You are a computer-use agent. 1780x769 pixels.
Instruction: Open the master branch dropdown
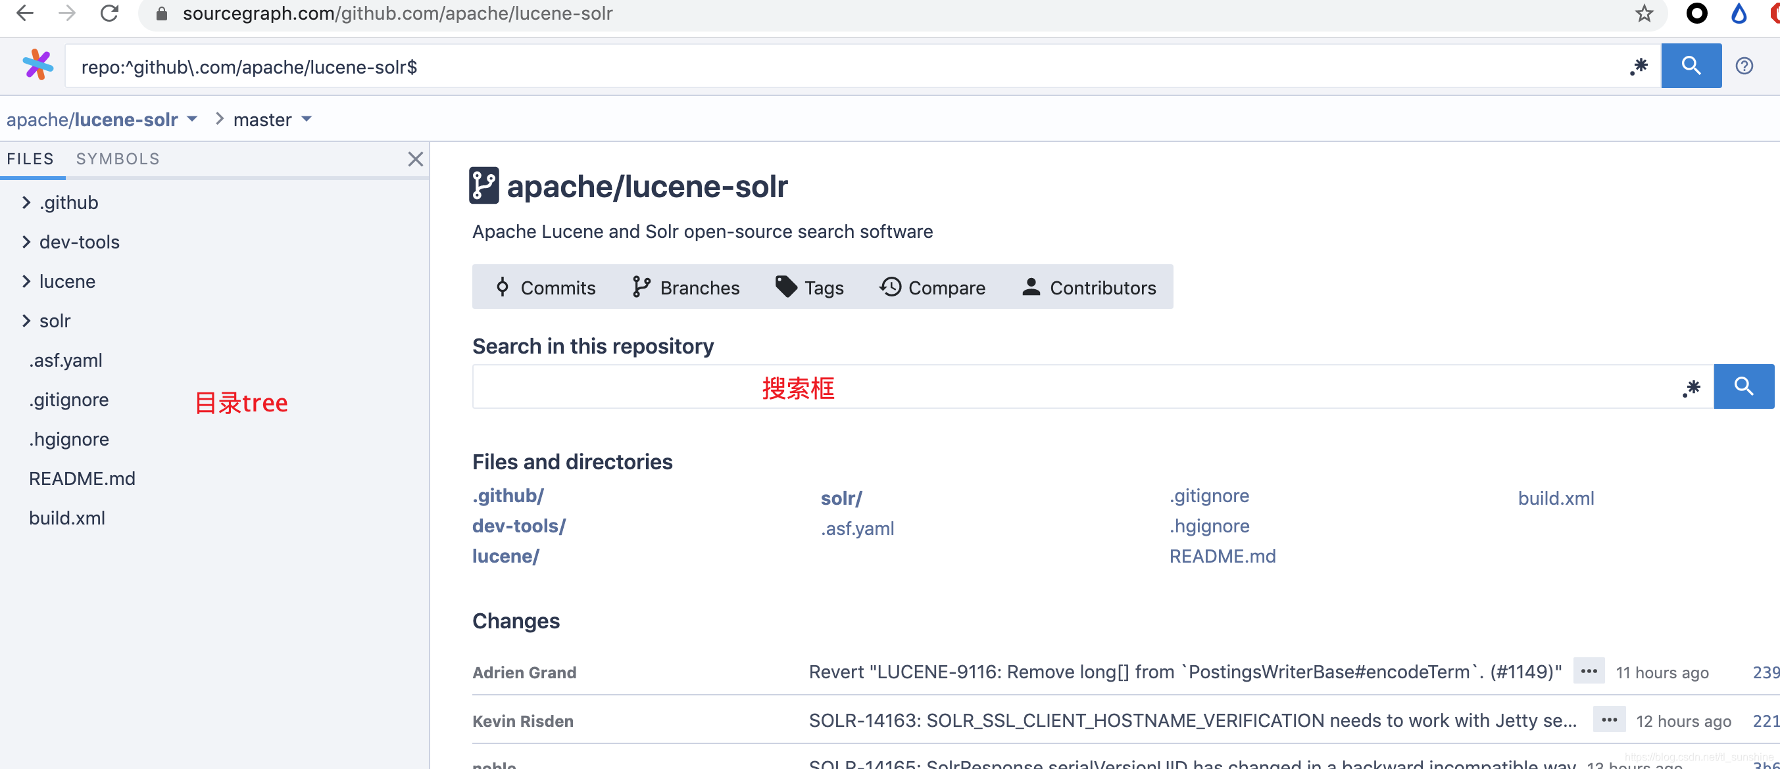pyautogui.click(x=272, y=120)
